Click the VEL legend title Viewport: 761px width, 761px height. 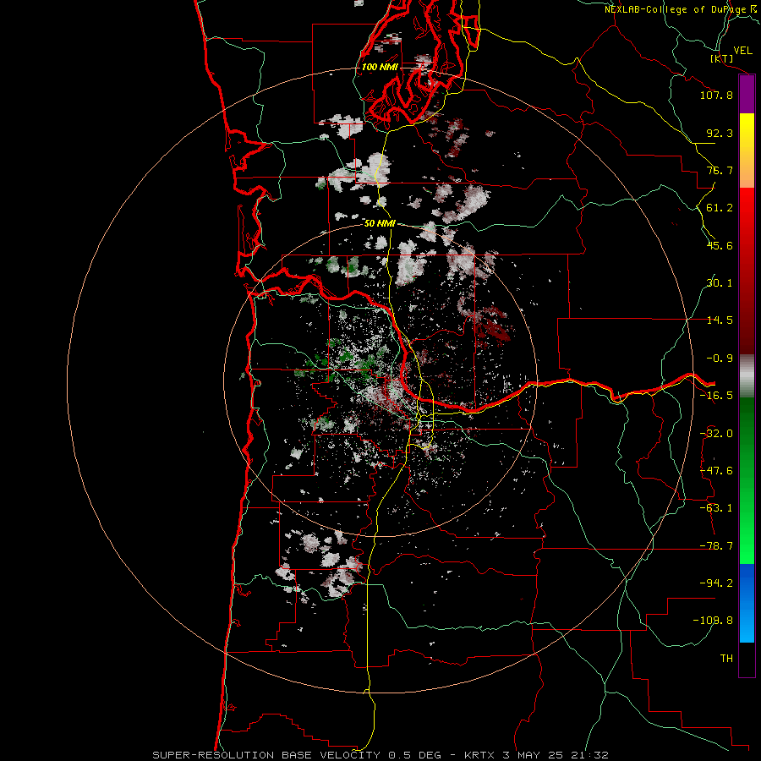click(x=742, y=50)
